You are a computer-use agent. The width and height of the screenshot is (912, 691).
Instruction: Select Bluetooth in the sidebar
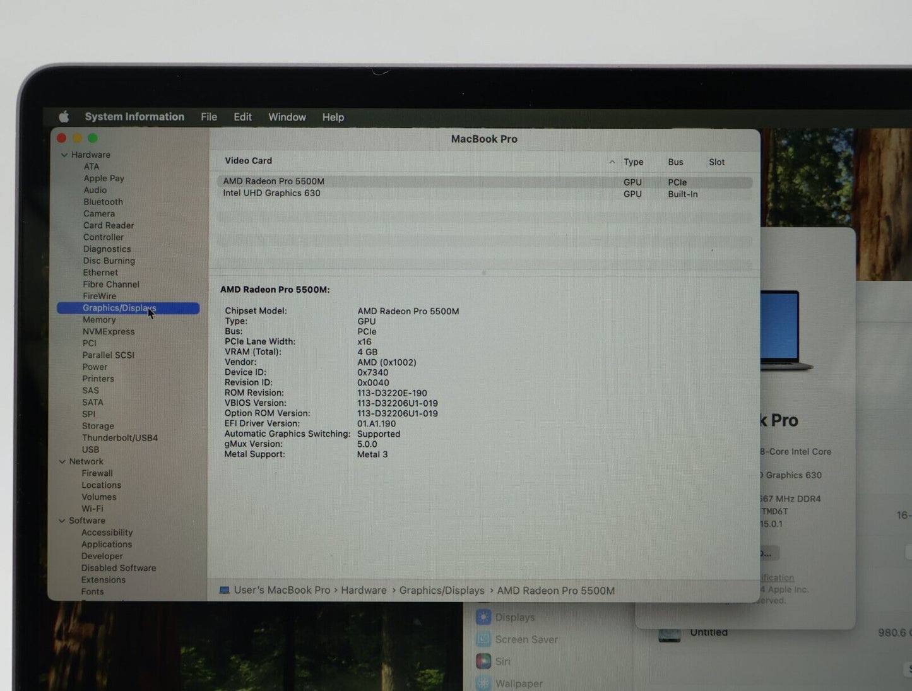(x=104, y=202)
